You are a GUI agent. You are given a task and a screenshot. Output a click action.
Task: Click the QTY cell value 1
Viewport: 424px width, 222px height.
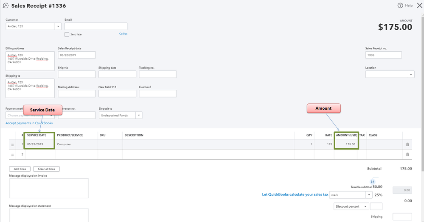pyautogui.click(x=304, y=144)
